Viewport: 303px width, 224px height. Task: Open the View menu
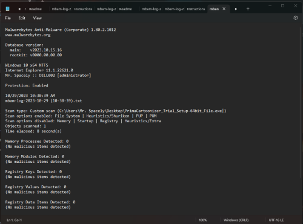point(38,18)
